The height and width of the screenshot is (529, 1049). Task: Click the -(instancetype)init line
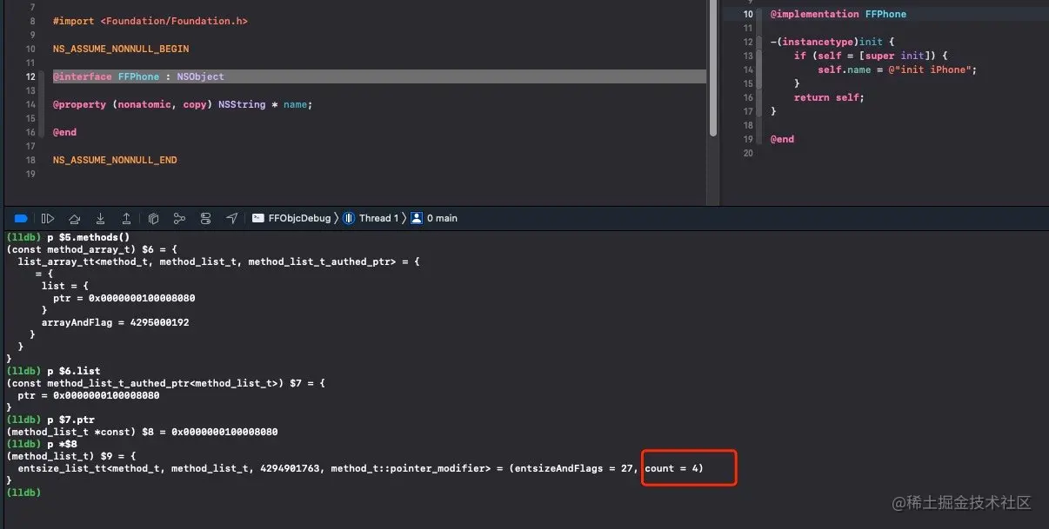(x=832, y=42)
